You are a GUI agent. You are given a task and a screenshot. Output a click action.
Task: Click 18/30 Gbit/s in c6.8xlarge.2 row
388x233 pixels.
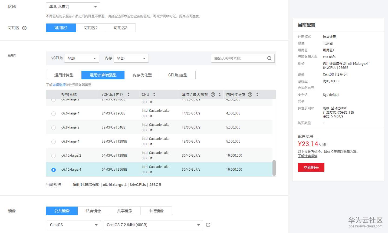pyautogui.click(x=191, y=127)
